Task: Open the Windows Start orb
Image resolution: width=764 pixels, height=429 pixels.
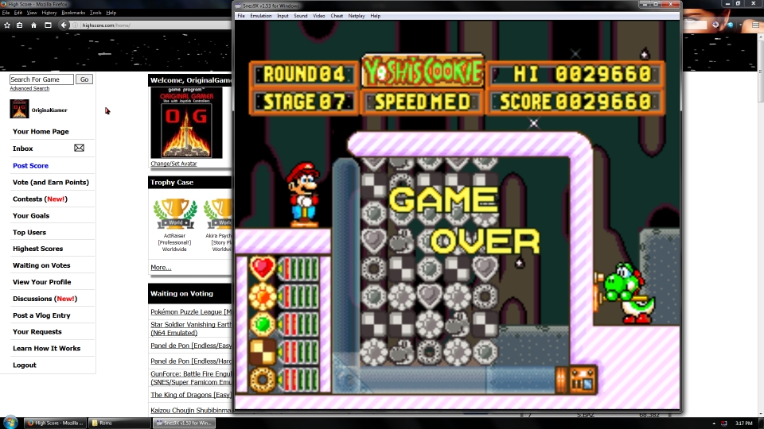Action: pyautogui.click(x=11, y=423)
